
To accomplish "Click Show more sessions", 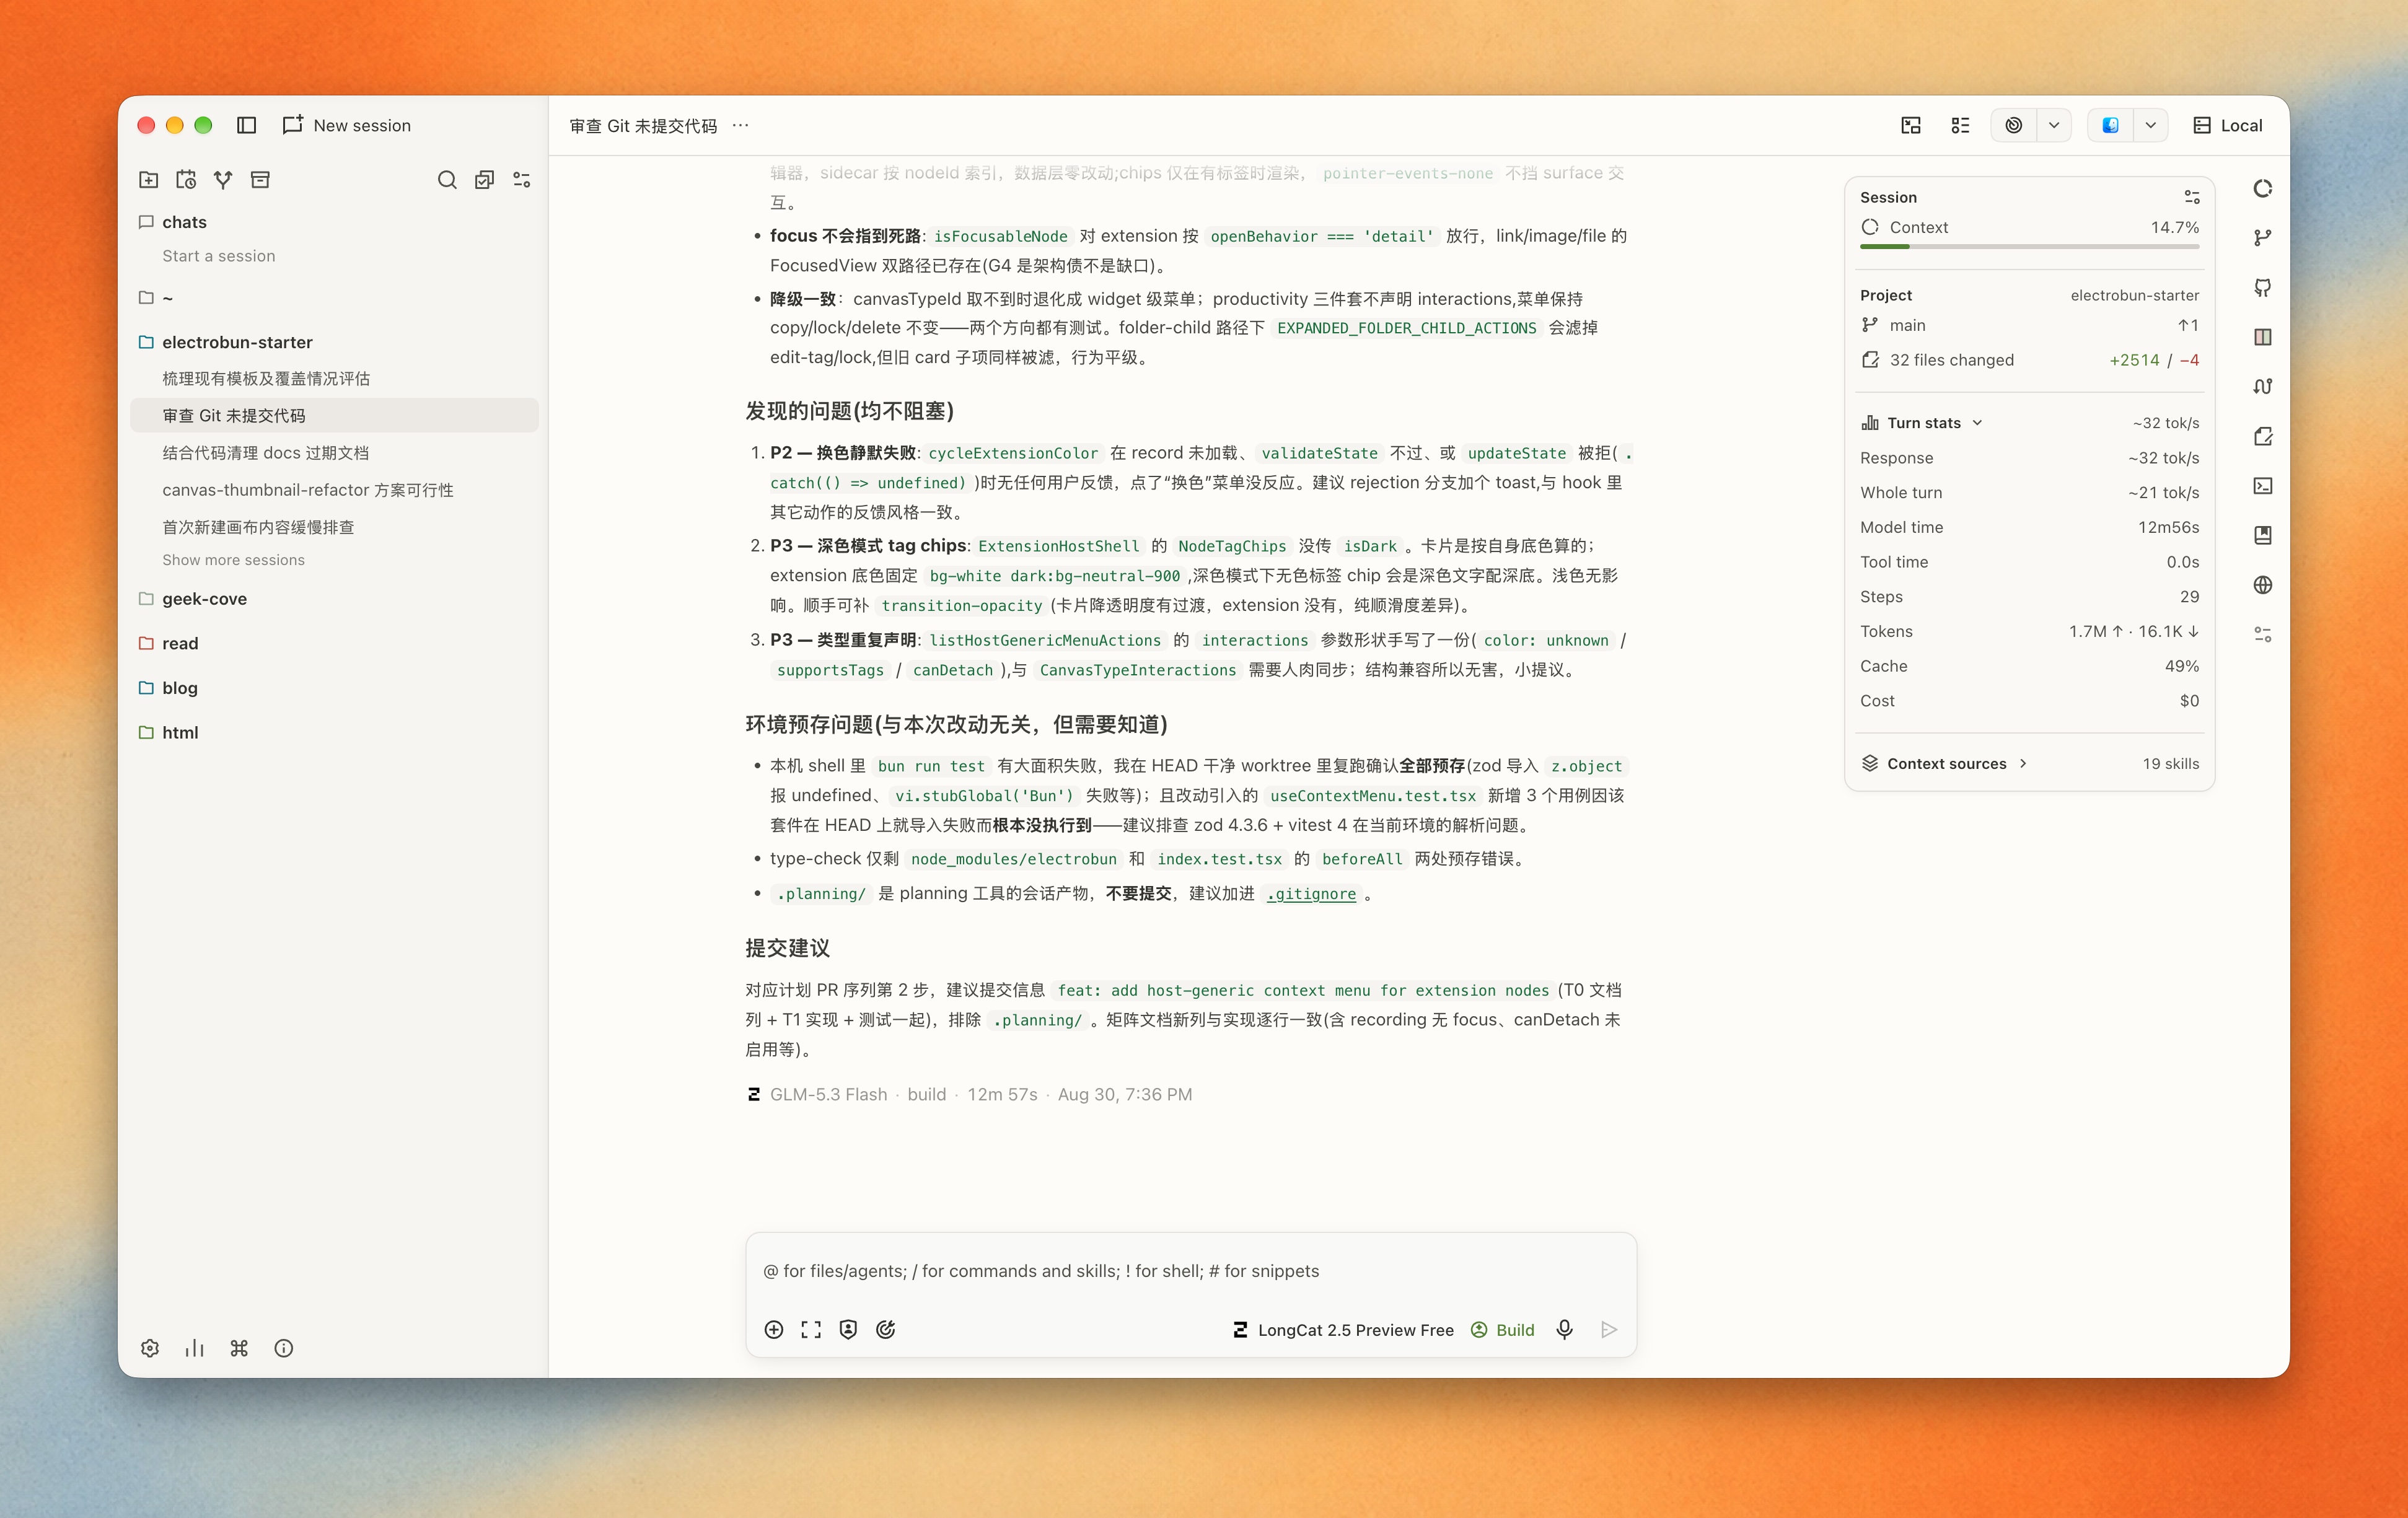I will point(233,560).
